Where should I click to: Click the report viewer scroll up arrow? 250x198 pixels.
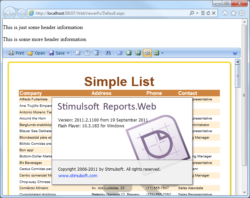[238, 62]
